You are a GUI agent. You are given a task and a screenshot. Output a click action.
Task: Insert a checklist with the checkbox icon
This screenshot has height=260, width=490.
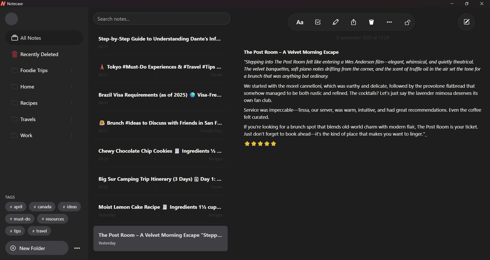318,22
